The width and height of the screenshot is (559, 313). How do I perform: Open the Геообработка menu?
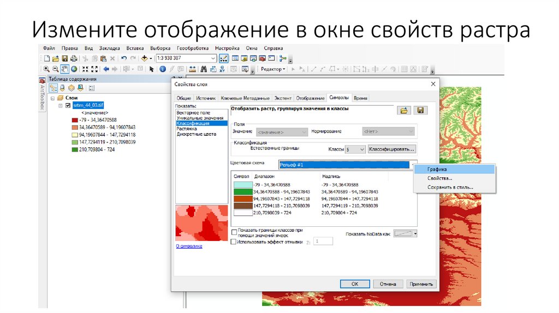193,48
